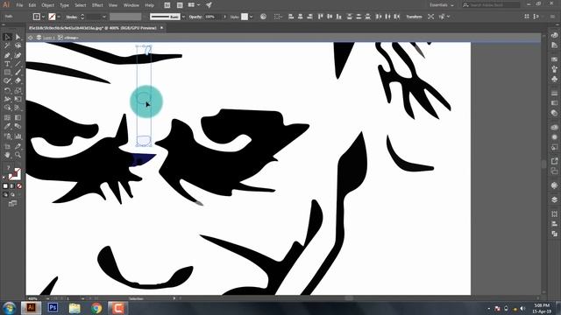This screenshot has height=315, width=561.
Task: Click the Search Adobe Stock field
Action: pos(491,5)
